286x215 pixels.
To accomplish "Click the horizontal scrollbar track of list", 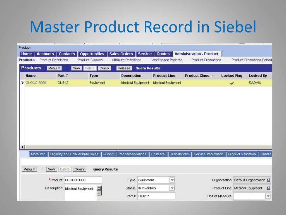I will pos(148,147).
